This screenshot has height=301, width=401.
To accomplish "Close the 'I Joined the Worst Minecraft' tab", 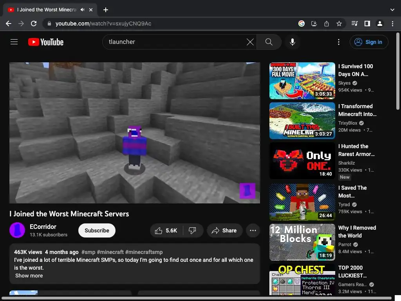I will coord(91,10).
